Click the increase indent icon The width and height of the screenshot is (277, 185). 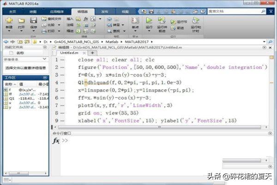pyautogui.click(x=86, y=31)
